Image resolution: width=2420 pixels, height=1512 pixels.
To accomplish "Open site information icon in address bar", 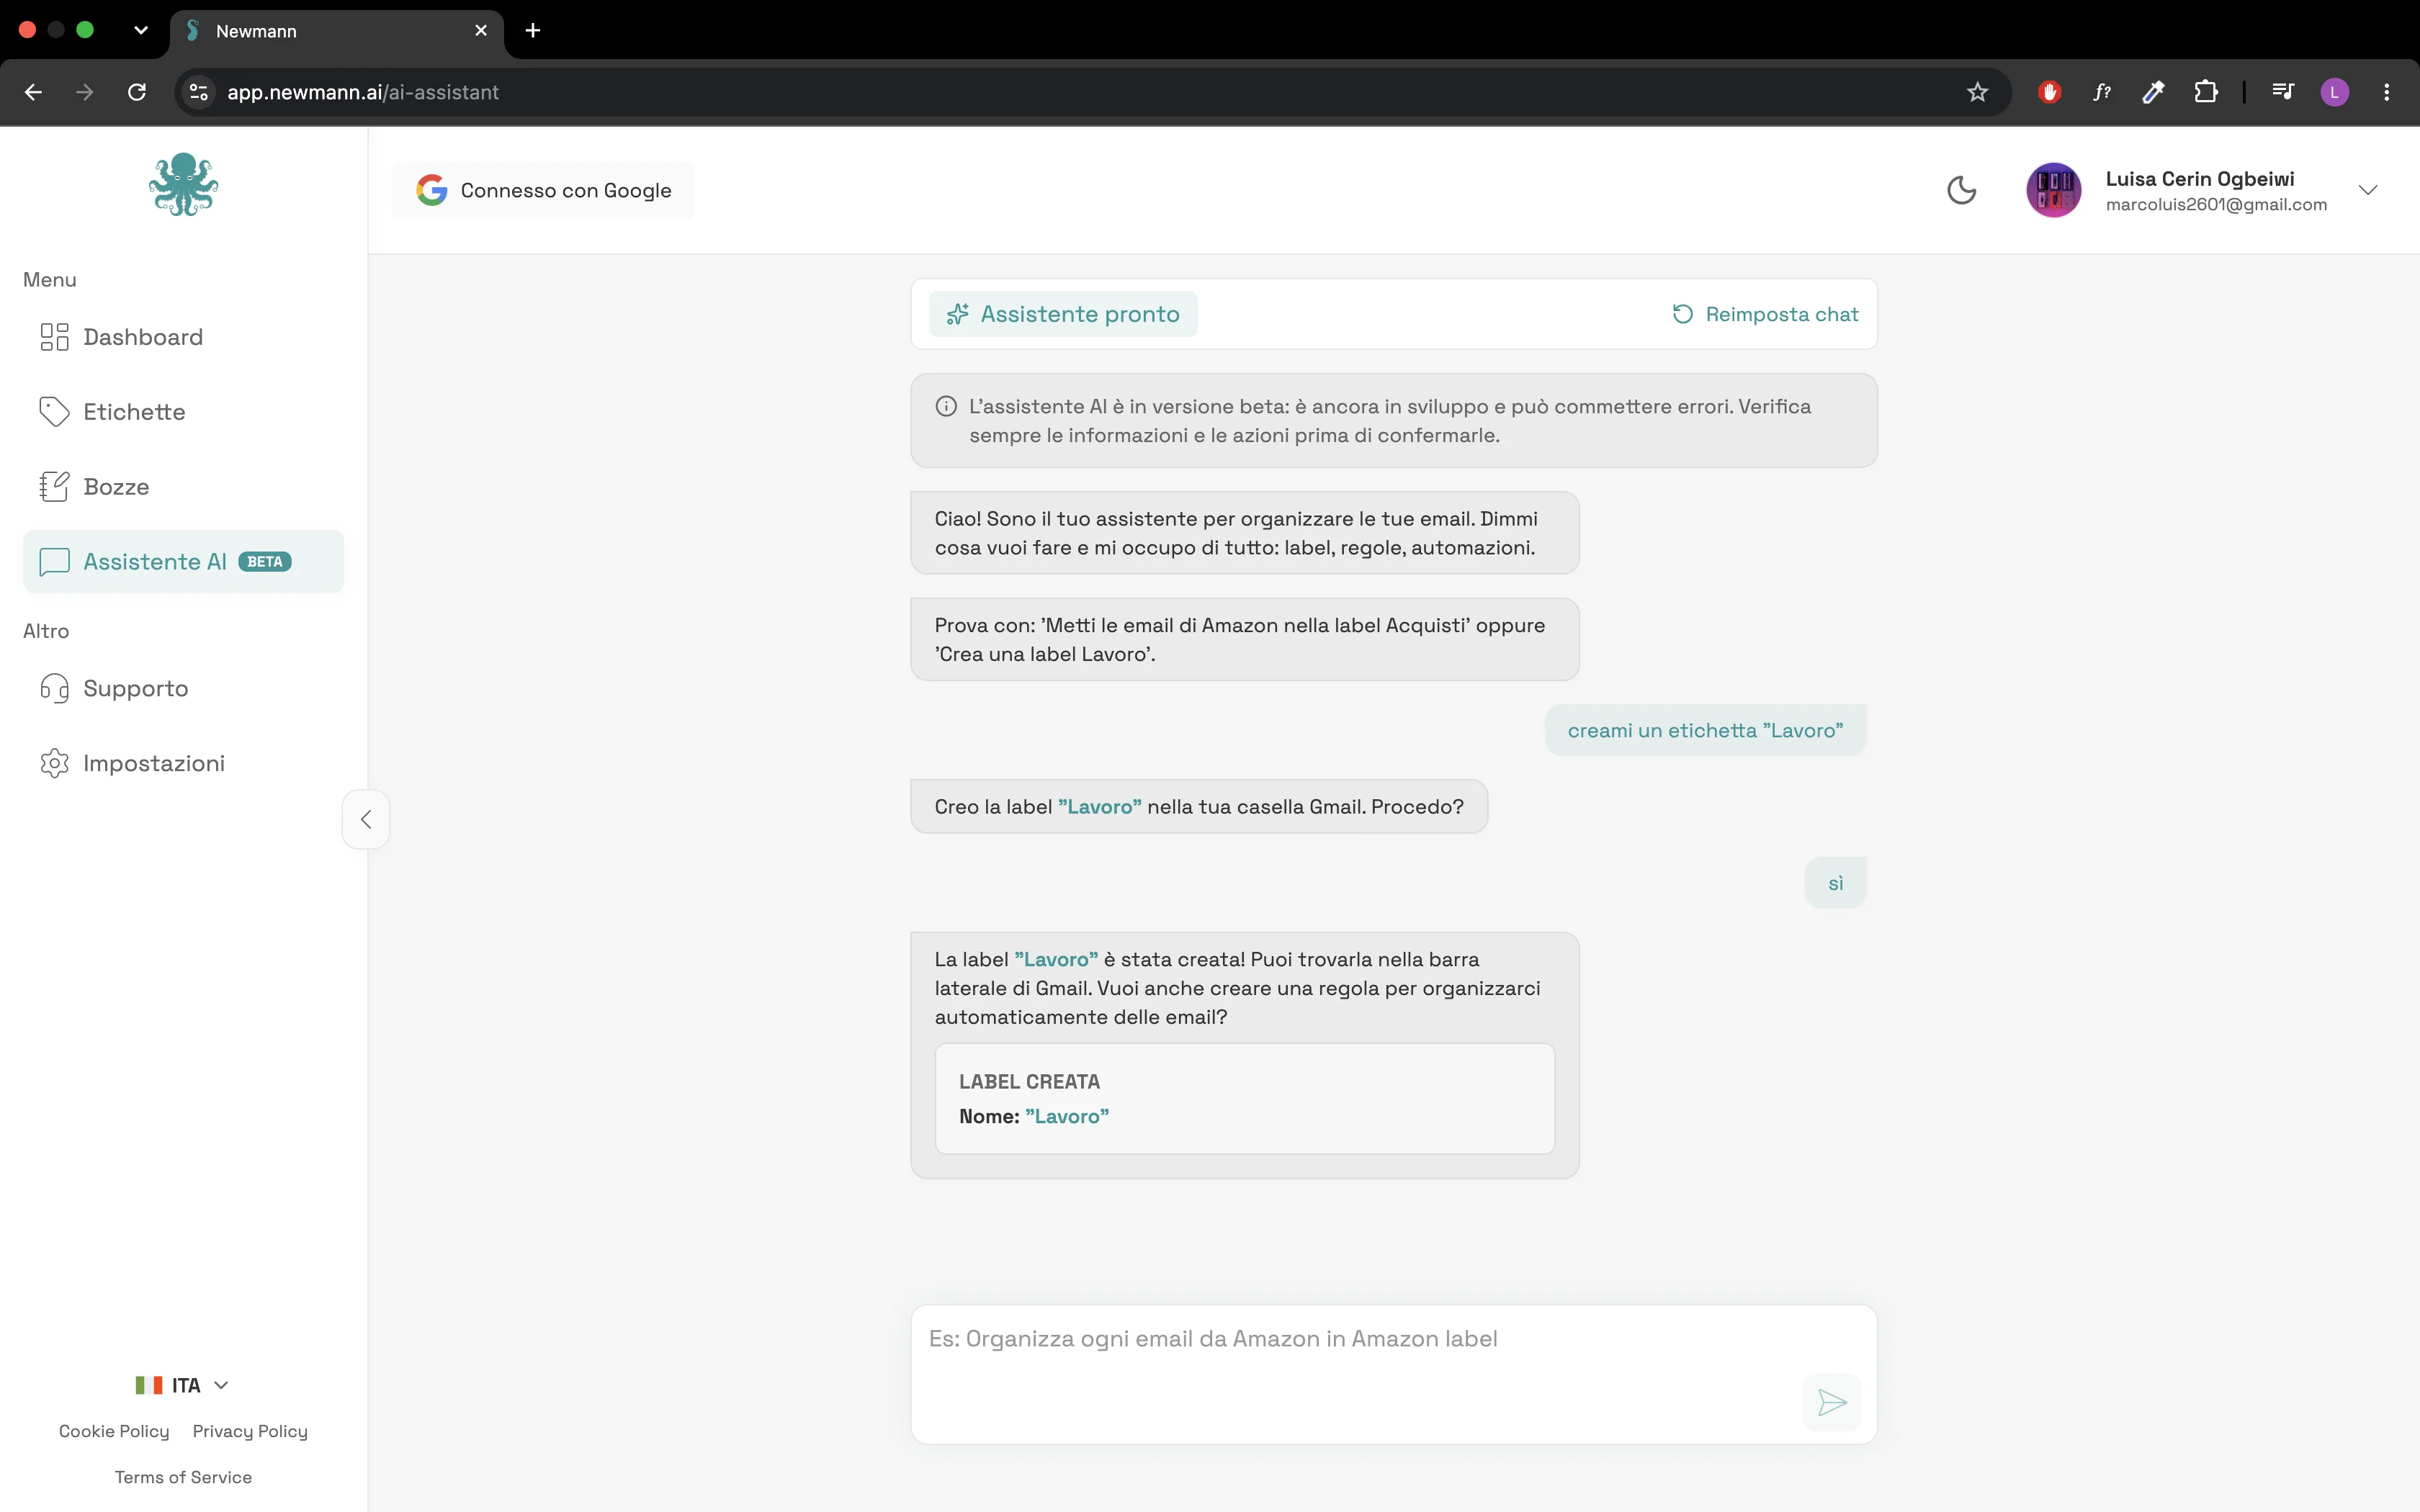I will tap(199, 92).
